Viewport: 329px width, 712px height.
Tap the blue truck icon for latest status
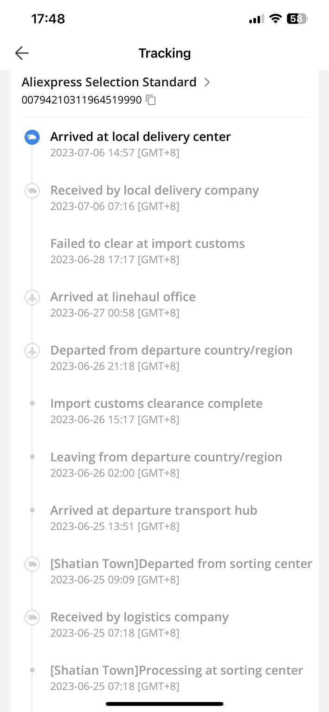tap(32, 137)
